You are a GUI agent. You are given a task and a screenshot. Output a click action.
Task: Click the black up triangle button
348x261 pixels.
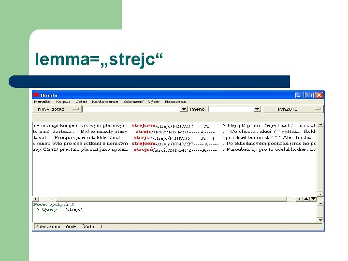pos(306,199)
